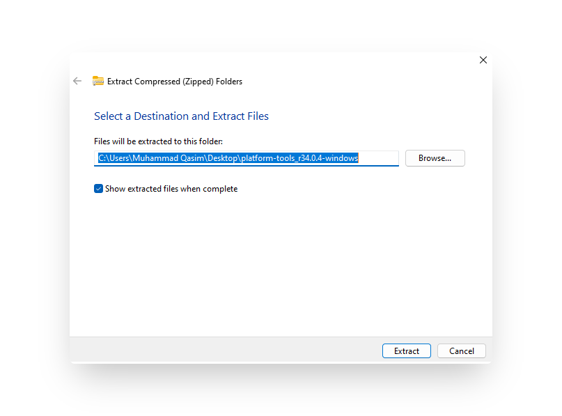Click the back arrow icon
Image resolution: width=562 pixels, height=416 pixels.
pos(77,82)
